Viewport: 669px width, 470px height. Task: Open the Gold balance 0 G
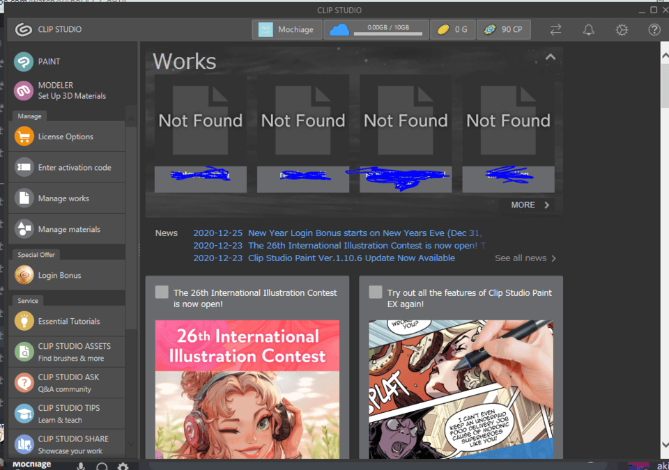click(453, 30)
